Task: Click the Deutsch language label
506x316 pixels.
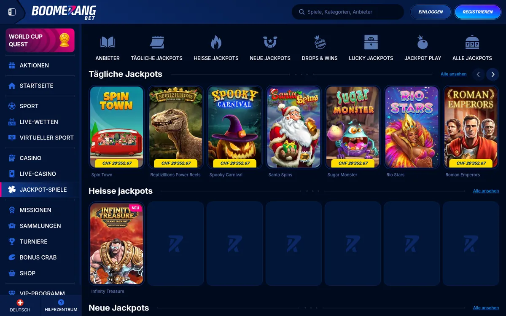Action: point(20,310)
